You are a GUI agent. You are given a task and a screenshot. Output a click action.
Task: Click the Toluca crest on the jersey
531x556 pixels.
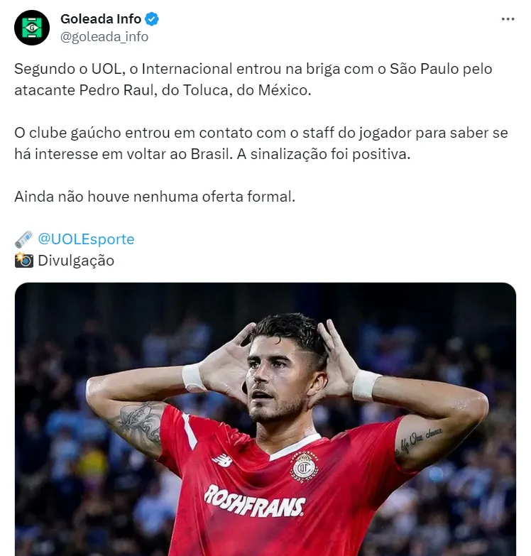coord(304,467)
